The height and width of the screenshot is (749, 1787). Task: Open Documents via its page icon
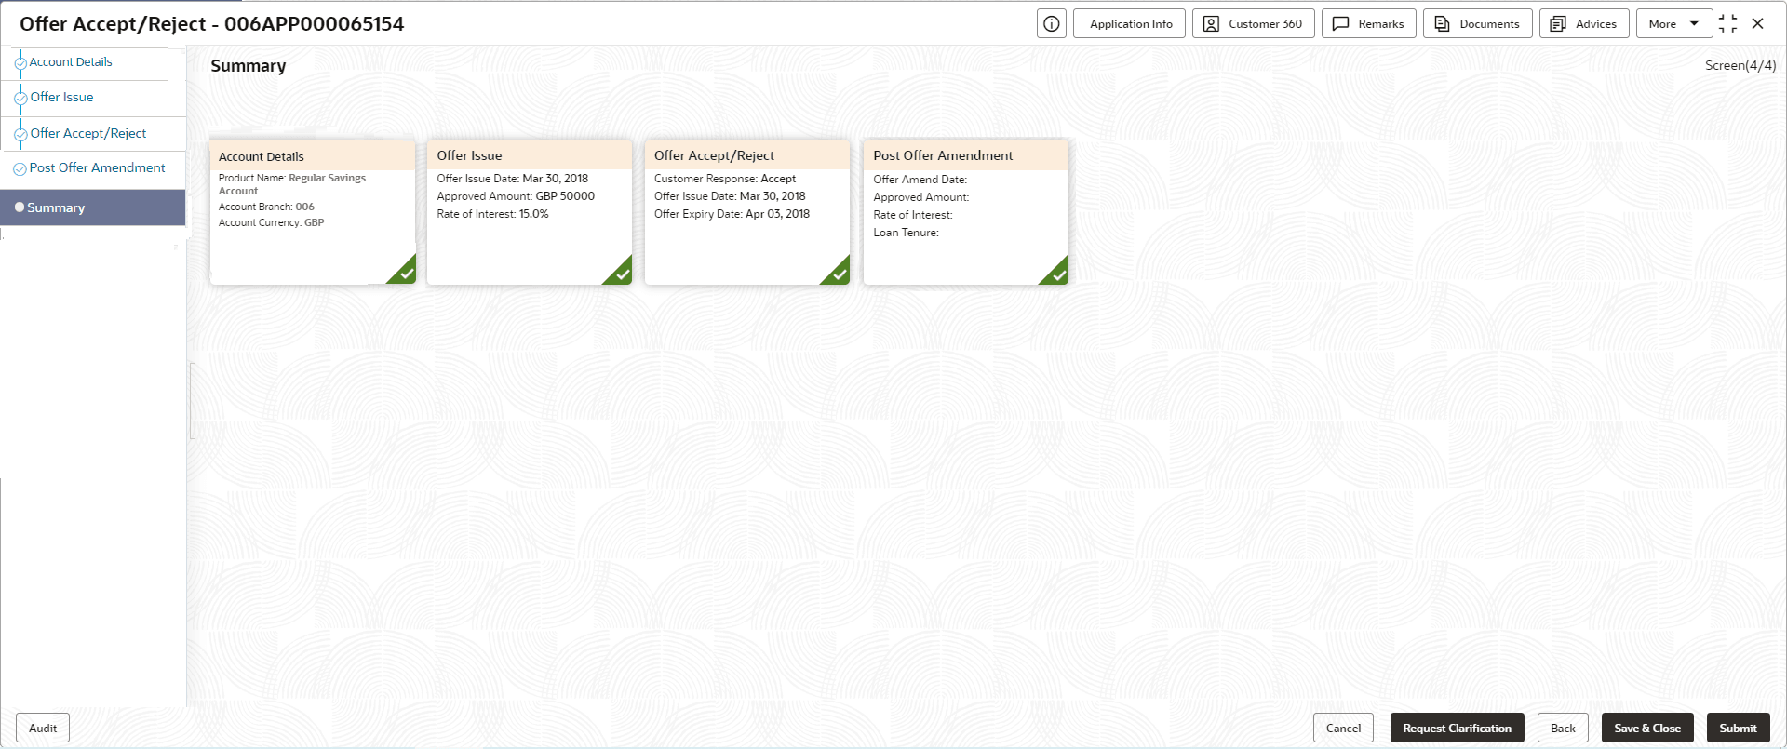(1442, 24)
